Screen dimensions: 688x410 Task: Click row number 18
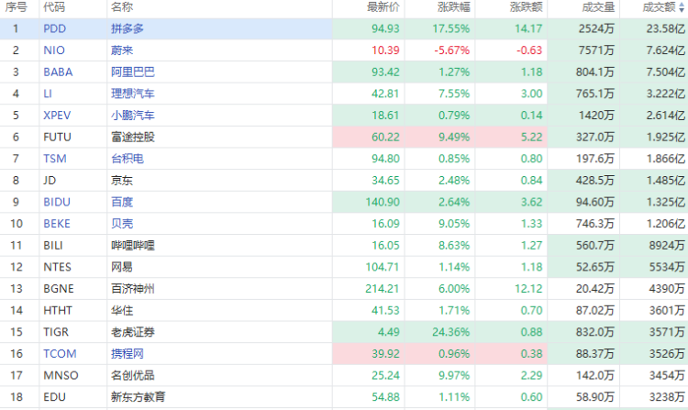17,397
